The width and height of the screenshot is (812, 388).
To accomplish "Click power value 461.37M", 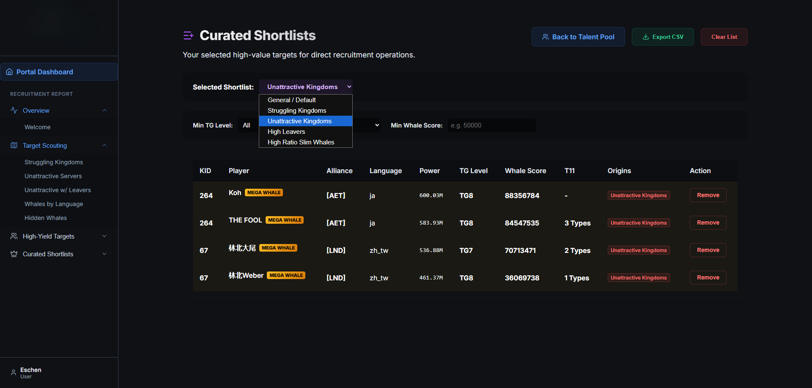I will tap(431, 277).
